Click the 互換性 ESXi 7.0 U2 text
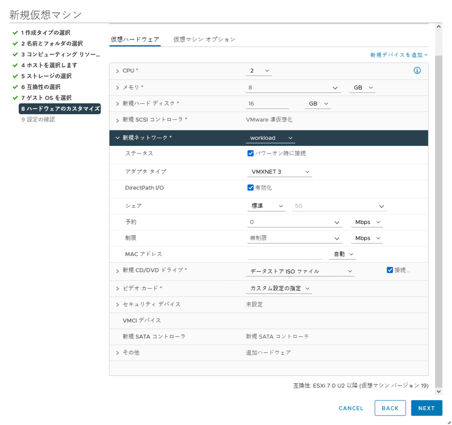The height and width of the screenshot is (425, 452). (361, 385)
